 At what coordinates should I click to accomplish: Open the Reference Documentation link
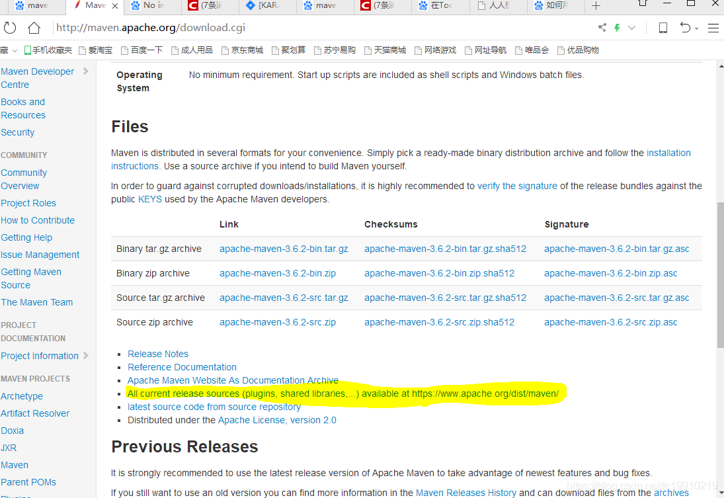(182, 367)
